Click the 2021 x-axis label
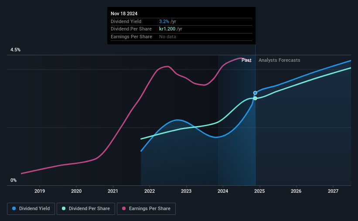The width and height of the screenshot is (358, 221). [x=113, y=191]
